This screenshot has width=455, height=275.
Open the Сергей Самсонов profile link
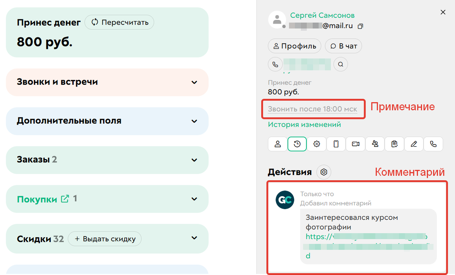coord(322,16)
